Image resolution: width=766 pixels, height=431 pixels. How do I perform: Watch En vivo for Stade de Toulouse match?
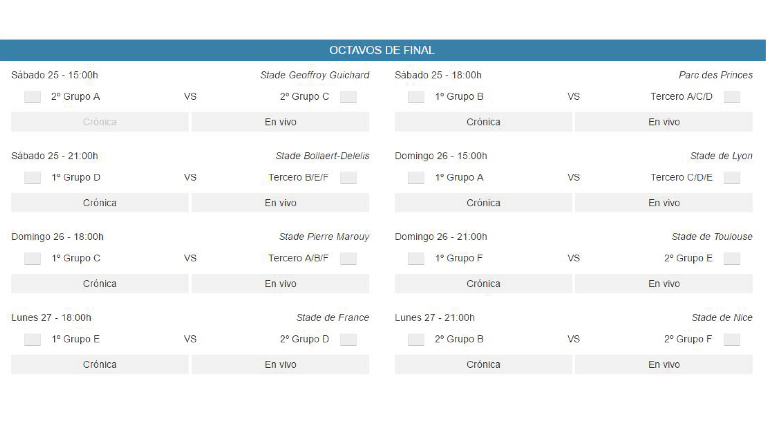pyautogui.click(x=664, y=284)
